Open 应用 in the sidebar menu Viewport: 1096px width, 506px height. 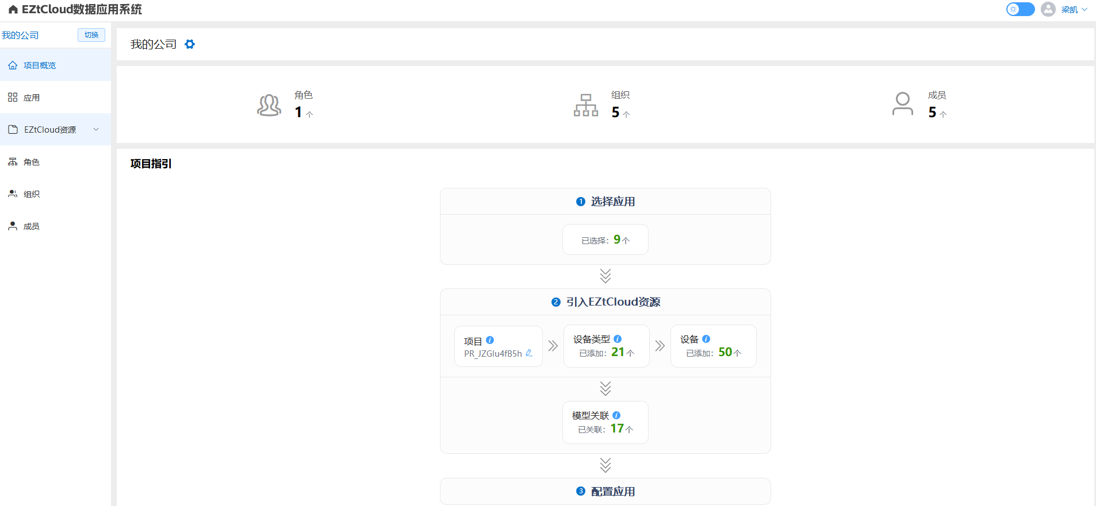point(32,98)
